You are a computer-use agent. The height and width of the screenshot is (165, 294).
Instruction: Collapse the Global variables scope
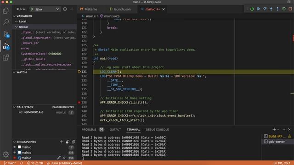(17, 27)
